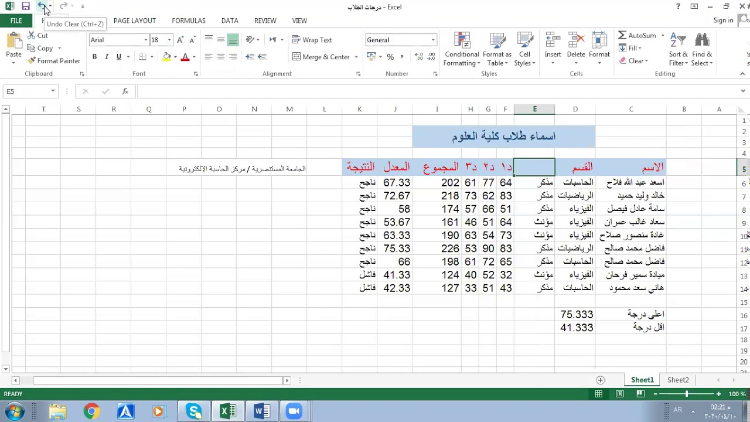Screen dimensions: 750x422
Task: Switch to the PAGE LAYOUT tab
Action: (x=135, y=21)
